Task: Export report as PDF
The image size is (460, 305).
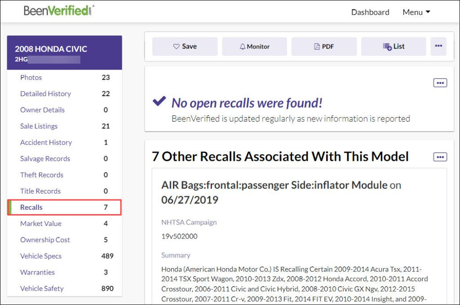Action: [324, 46]
